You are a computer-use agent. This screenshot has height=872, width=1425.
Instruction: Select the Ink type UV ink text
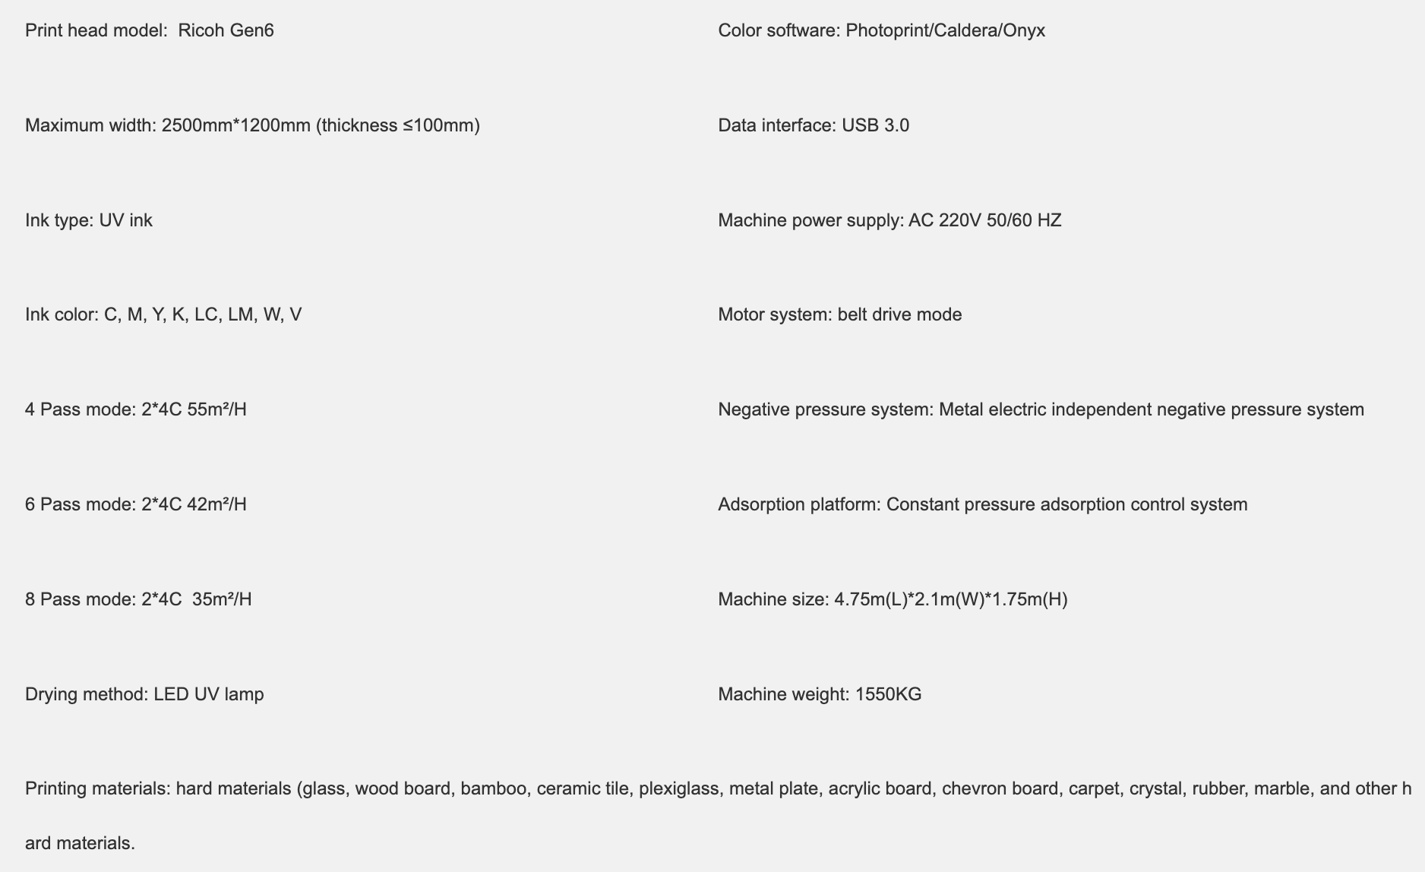coord(88,220)
